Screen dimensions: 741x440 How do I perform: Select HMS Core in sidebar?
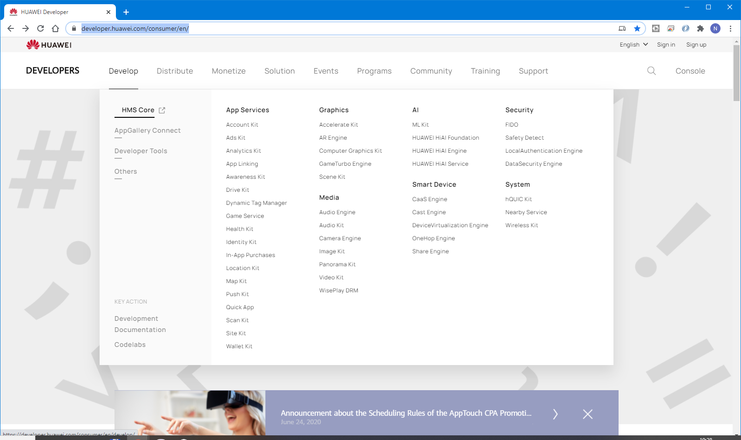point(138,110)
